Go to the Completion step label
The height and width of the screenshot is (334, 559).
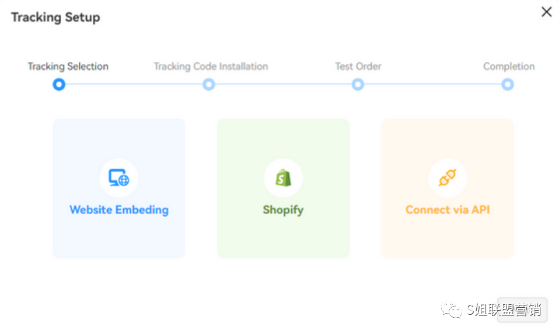pyautogui.click(x=509, y=66)
